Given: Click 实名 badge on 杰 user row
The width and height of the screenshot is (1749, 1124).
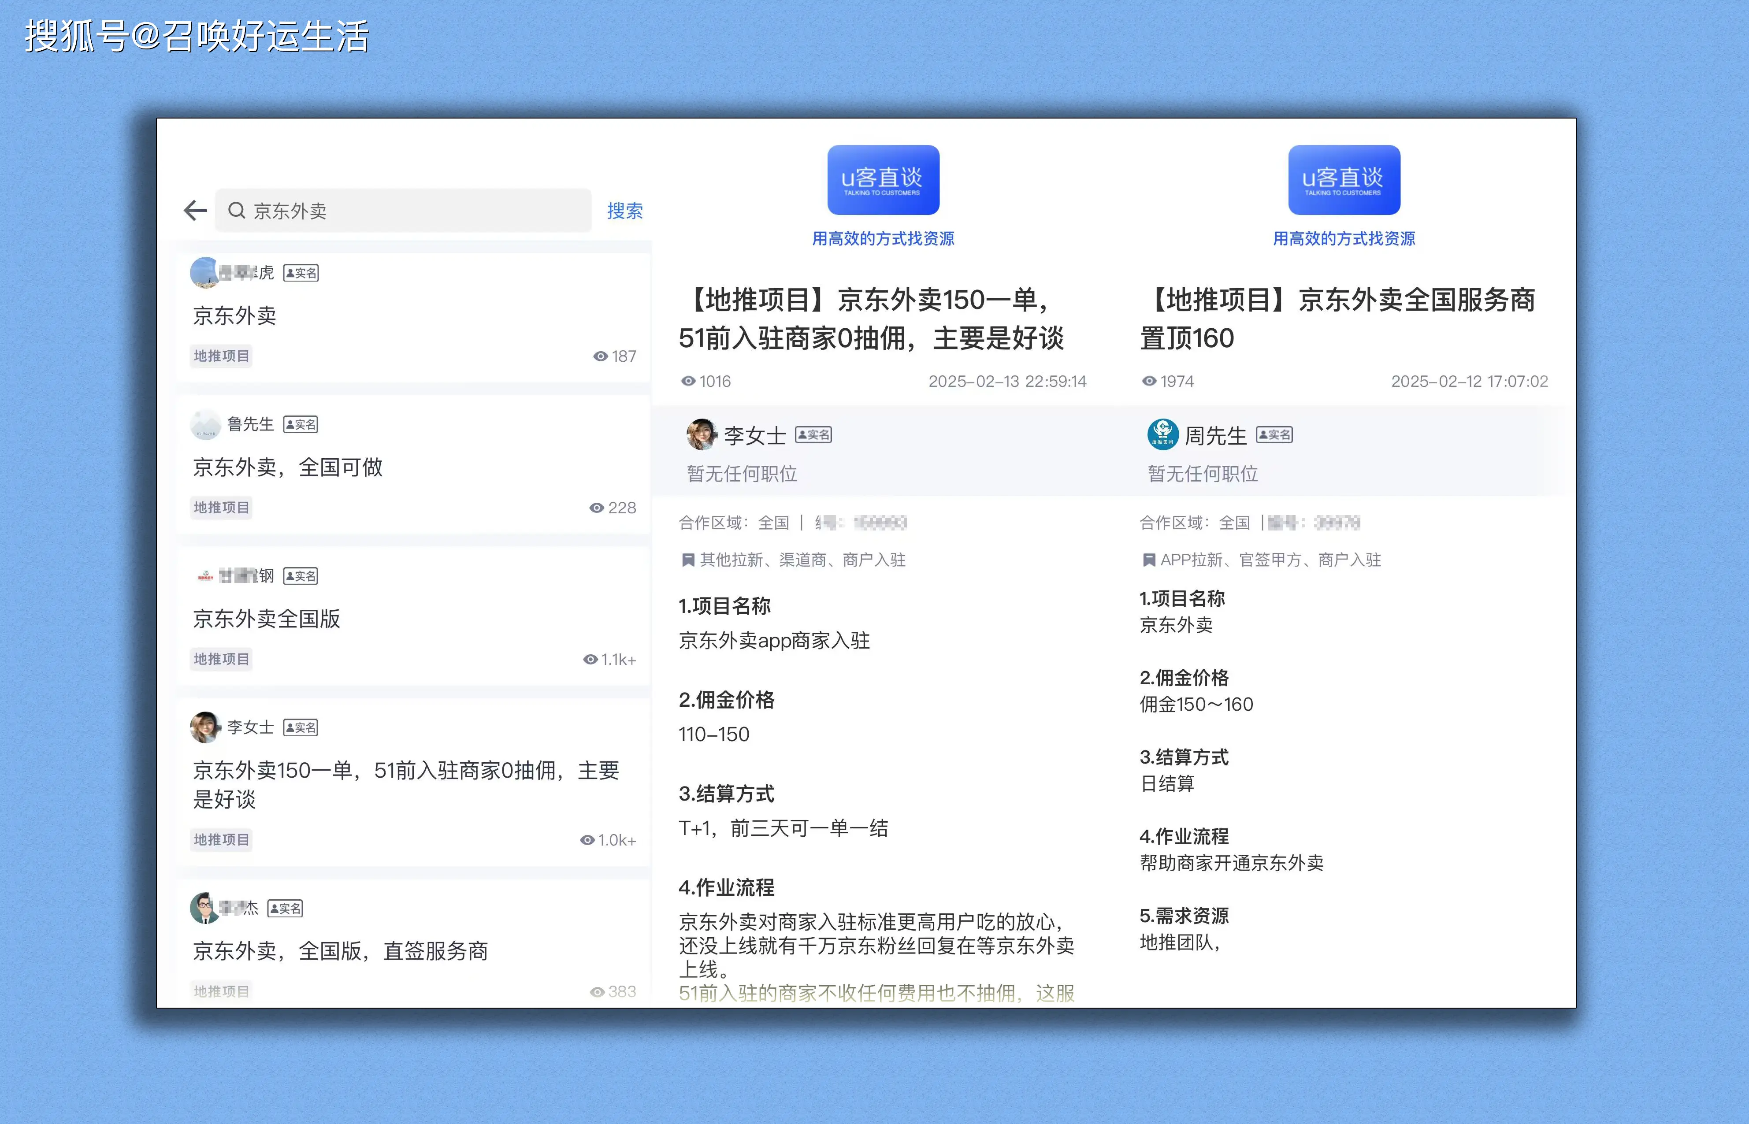Looking at the screenshot, I should [286, 909].
